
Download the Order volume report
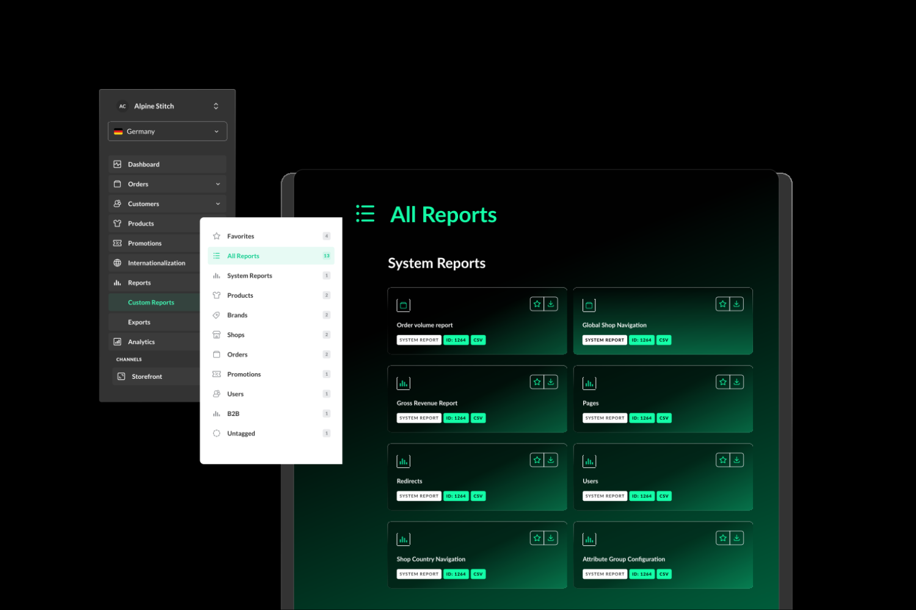pyautogui.click(x=551, y=304)
